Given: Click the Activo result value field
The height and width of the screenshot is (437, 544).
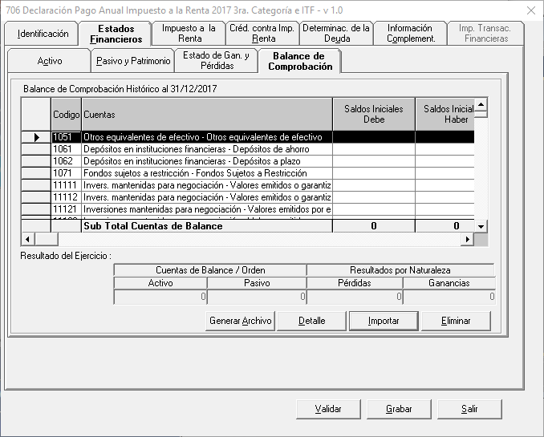Looking at the screenshot, I should 160,297.
